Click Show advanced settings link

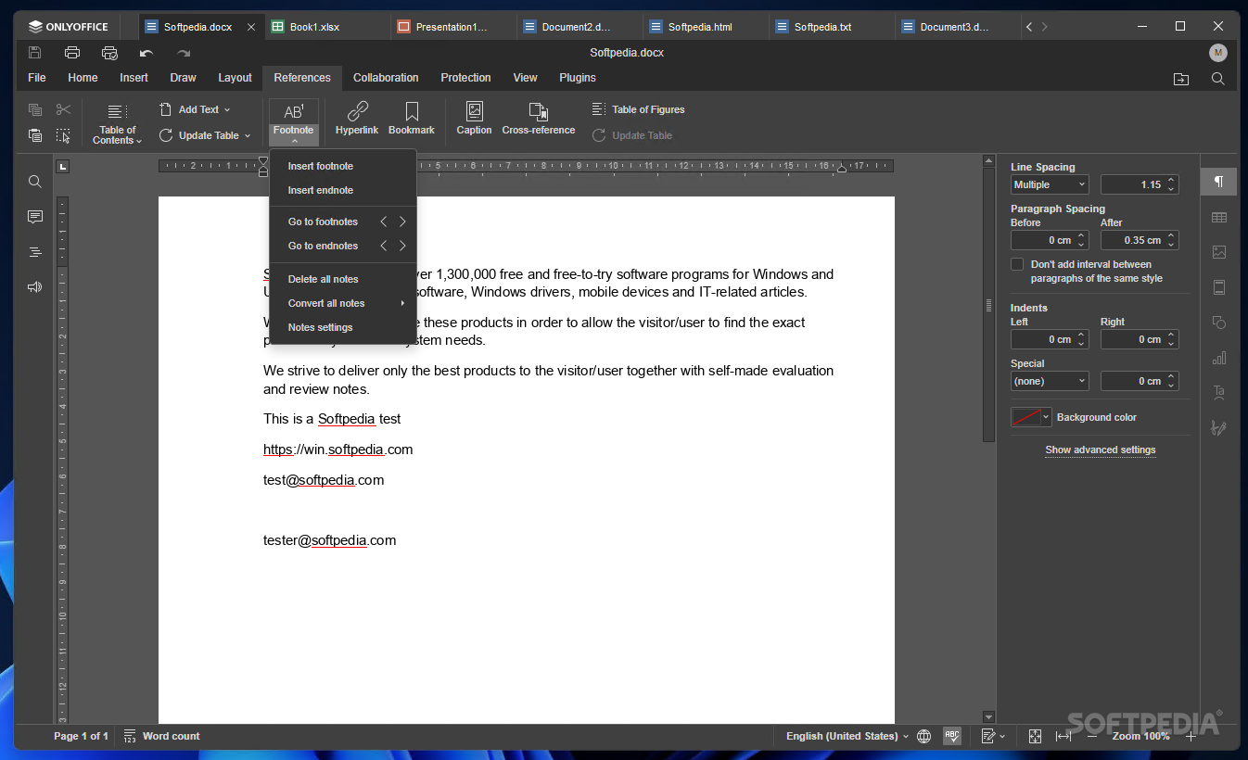[x=1101, y=450]
